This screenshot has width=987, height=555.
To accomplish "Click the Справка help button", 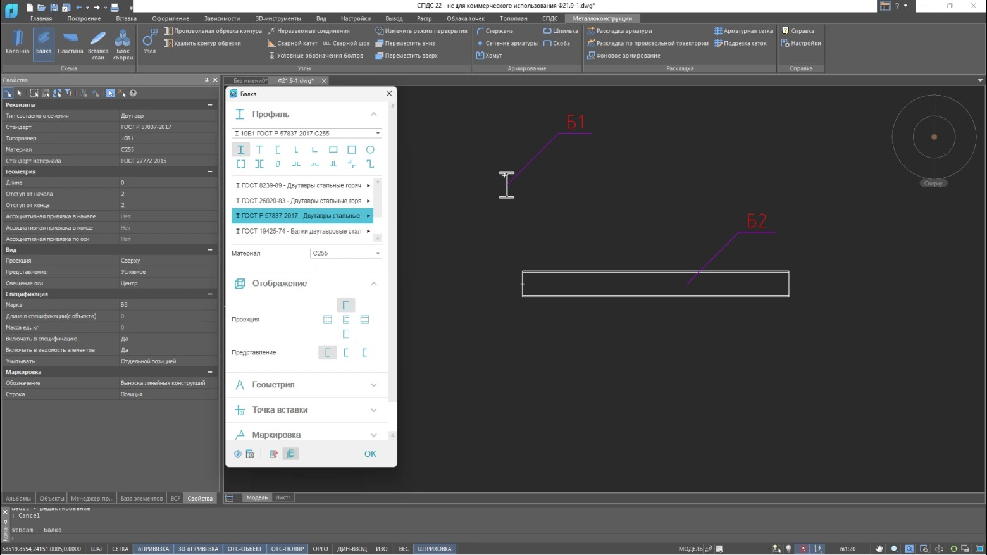I will [x=798, y=30].
